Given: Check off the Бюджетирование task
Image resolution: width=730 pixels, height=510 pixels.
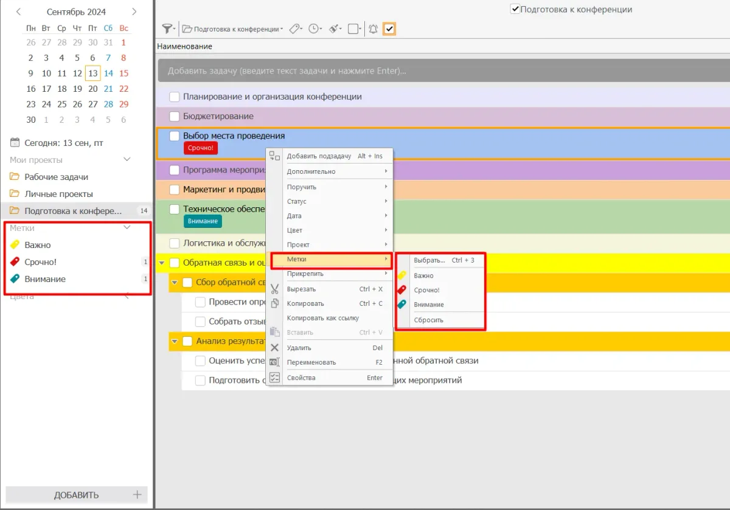Looking at the screenshot, I should pos(175,116).
